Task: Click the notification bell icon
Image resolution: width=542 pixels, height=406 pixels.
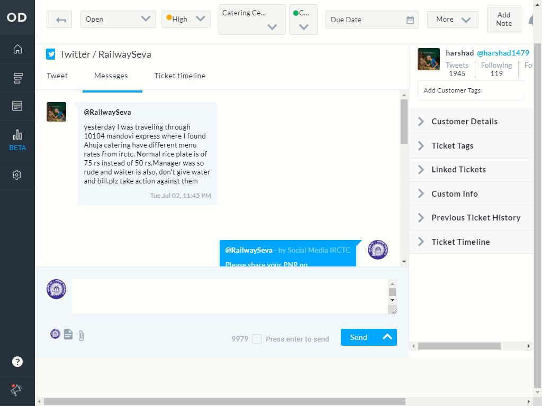Action: click(x=531, y=20)
